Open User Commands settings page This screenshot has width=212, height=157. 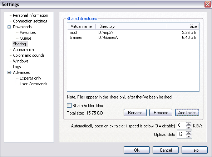[x=34, y=84]
